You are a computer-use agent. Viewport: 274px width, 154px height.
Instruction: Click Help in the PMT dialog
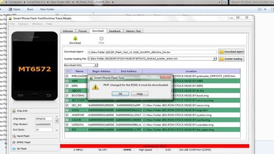point(140,94)
